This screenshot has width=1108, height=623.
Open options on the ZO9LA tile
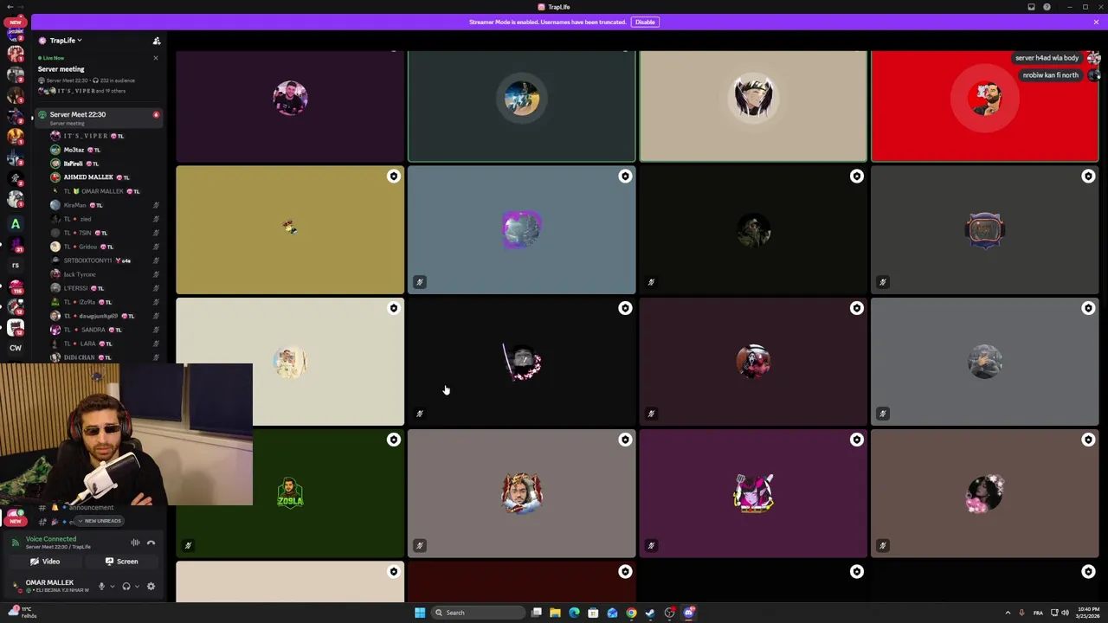pyautogui.click(x=394, y=440)
